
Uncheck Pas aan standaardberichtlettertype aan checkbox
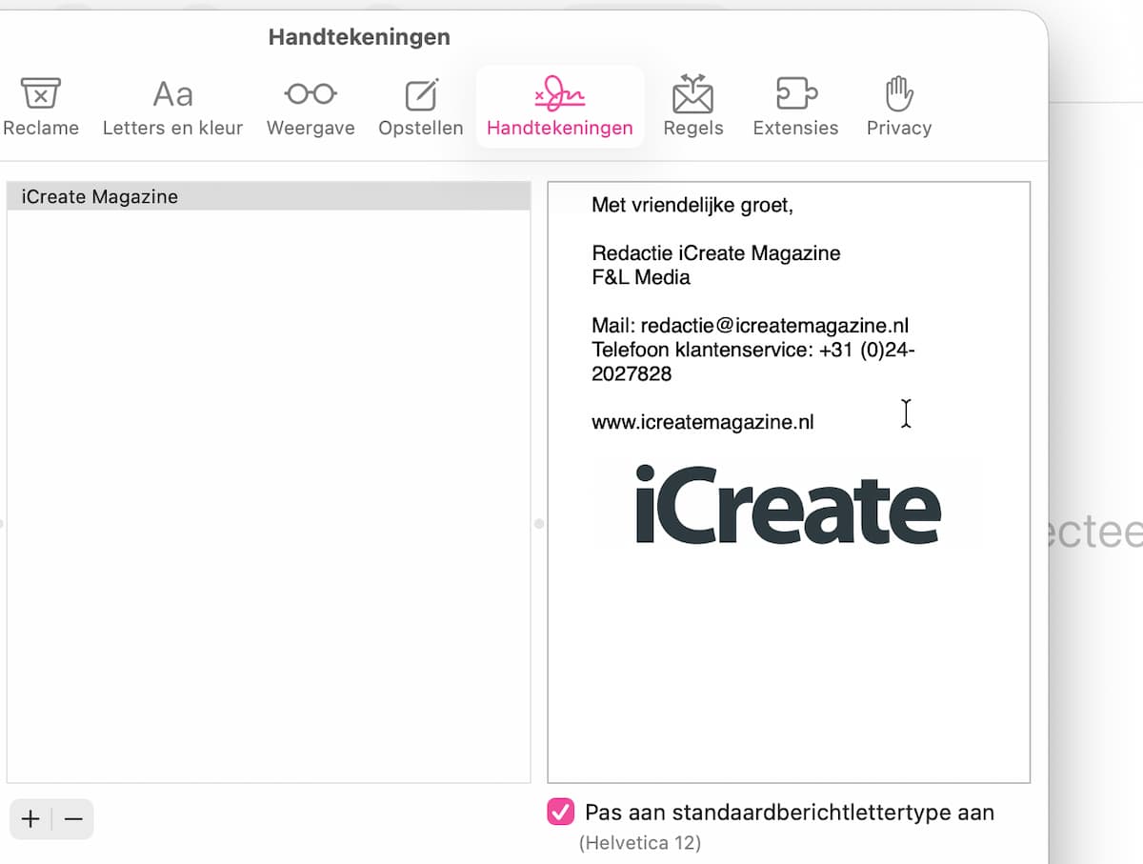(560, 813)
